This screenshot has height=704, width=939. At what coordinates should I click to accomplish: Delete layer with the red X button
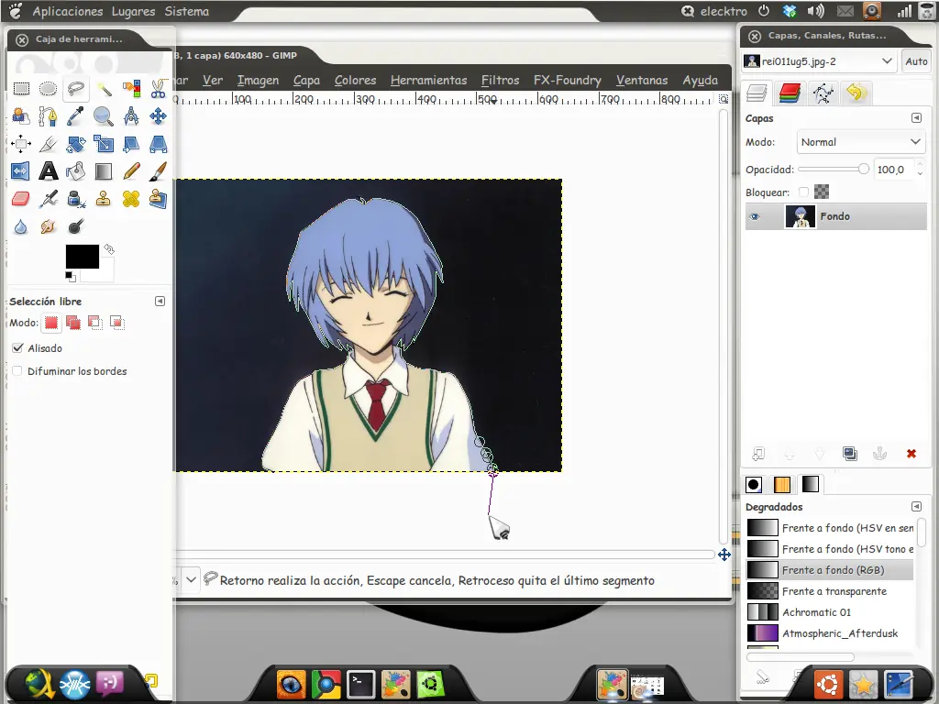[x=911, y=454]
